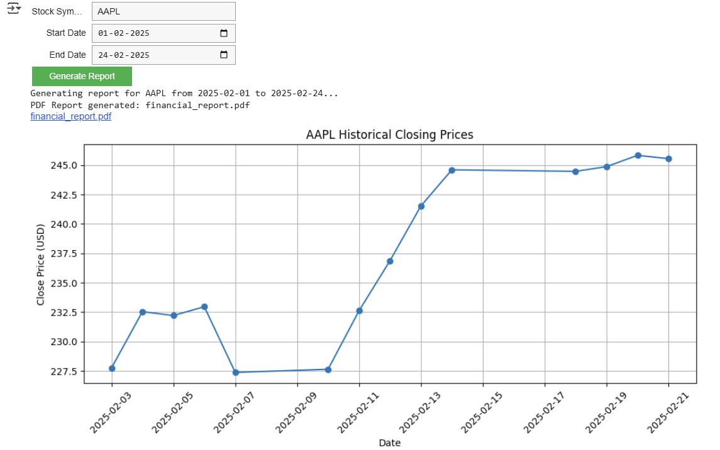Image resolution: width=720 pixels, height=450 pixels.
Task: Click the 2025-02-05 x-axis date label
Action: click(172, 412)
